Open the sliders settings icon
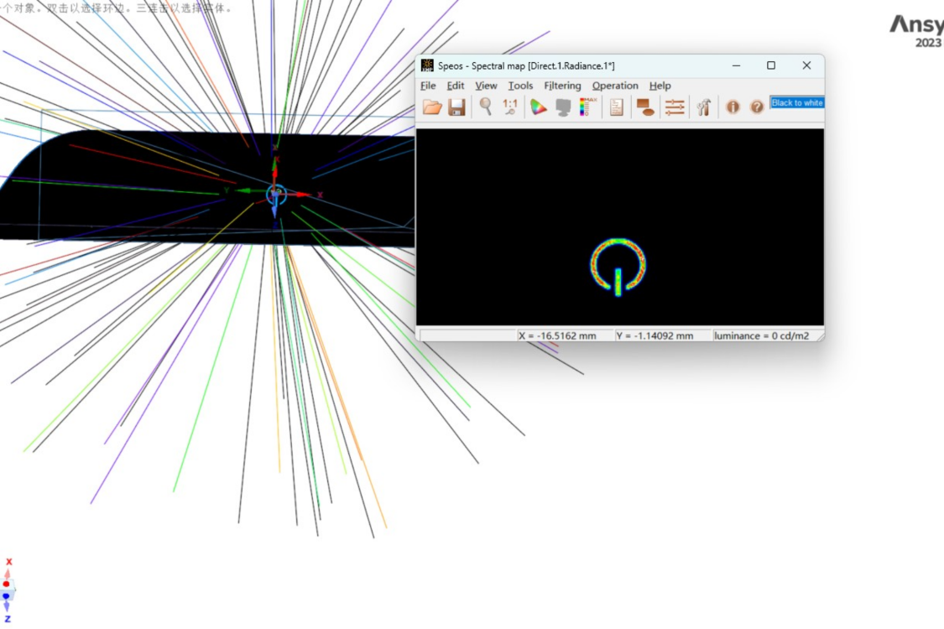Image resolution: width=944 pixels, height=629 pixels. click(675, 107)
